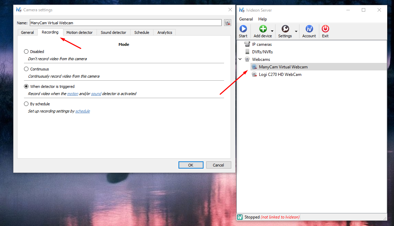
Task: Open the Help menu in Ivideon Server
Action: (262, 19)
